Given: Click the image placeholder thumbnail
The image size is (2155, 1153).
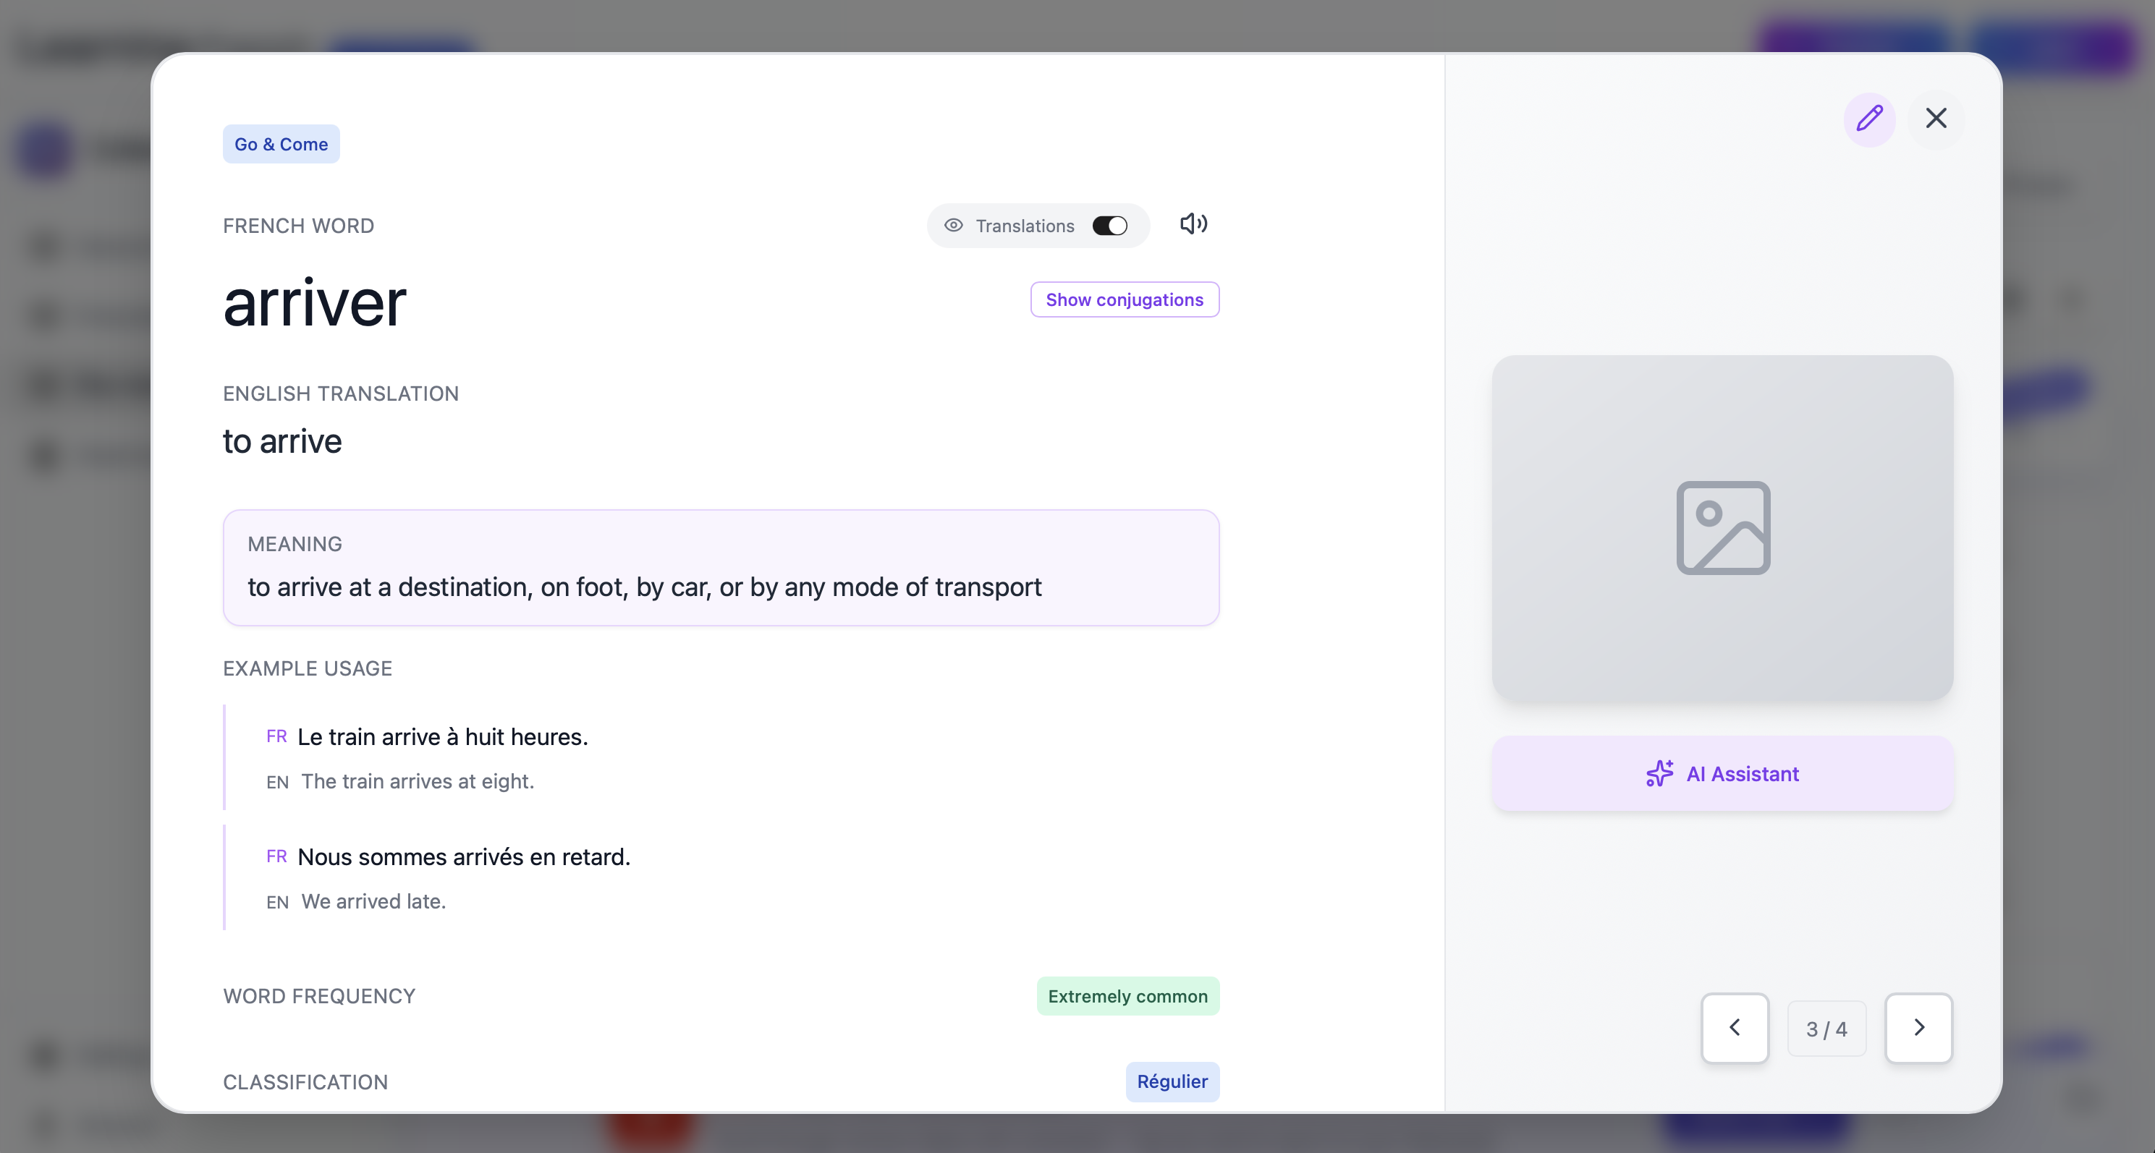Looking at the screenshot, I should tap(1722, 527).
